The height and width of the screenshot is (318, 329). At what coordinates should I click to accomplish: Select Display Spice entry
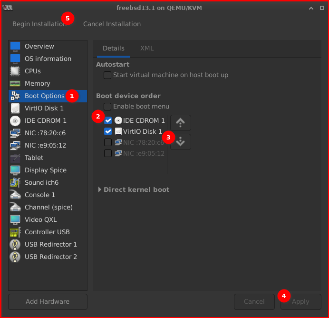(x=48, y=170)
